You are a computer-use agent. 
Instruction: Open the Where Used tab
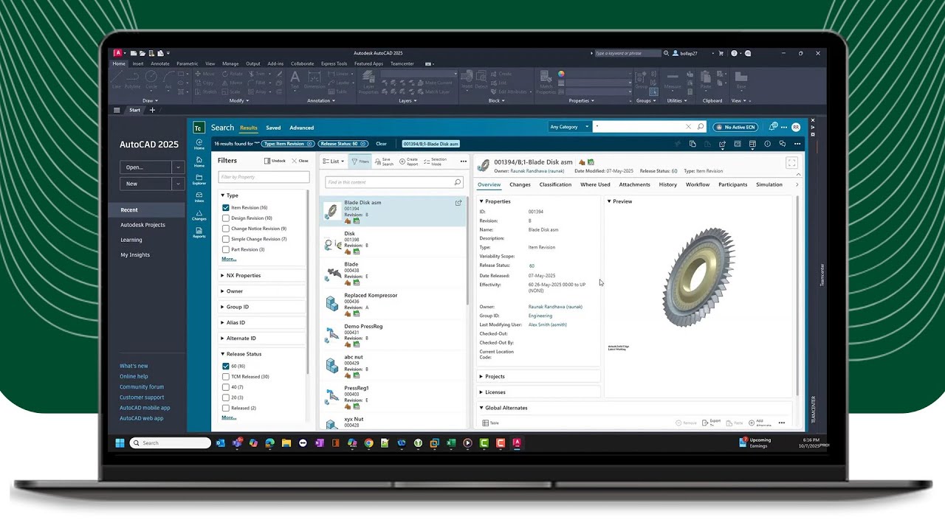click(x=595, y=184)
